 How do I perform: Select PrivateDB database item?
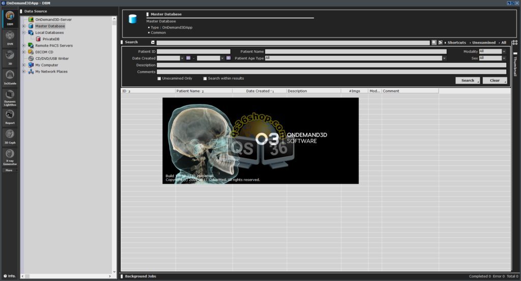[51, 39]
